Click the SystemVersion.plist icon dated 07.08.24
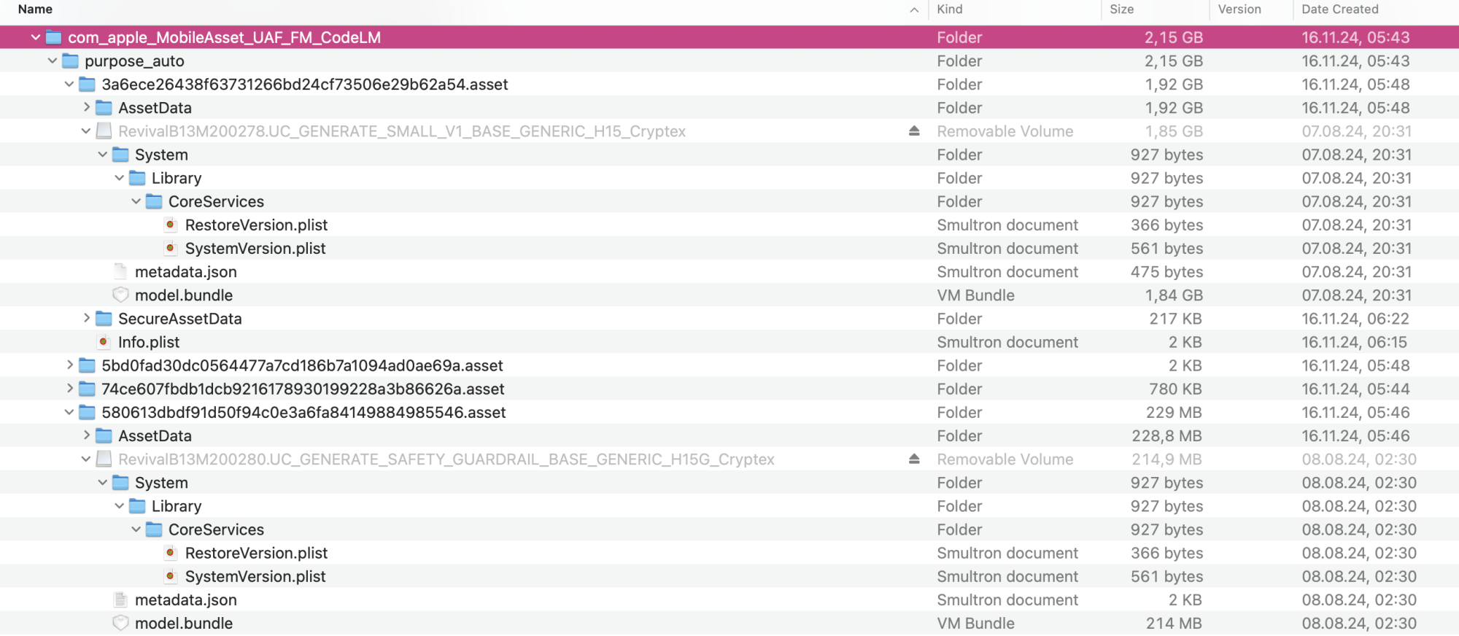Screen dimensions: 1459x636 170,248
